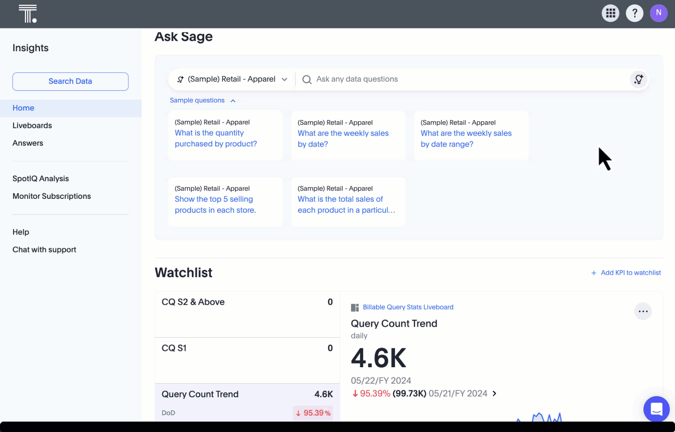675x432 pixels.
Task: Select Liveboards in the sidebar
Action: pyautogui.click(x=32, y=125)
